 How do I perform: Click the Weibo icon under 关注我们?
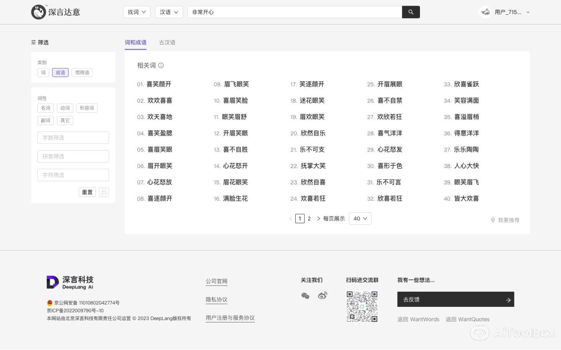pos(323,296)
